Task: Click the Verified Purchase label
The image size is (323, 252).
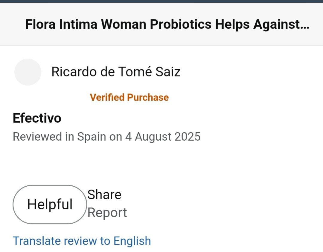Action: coord(129,97)
